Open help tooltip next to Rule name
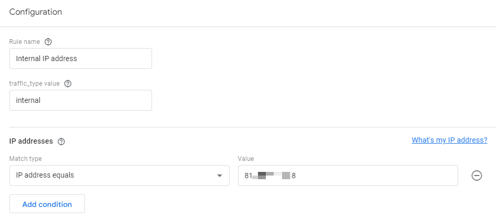 pos(48,42)
